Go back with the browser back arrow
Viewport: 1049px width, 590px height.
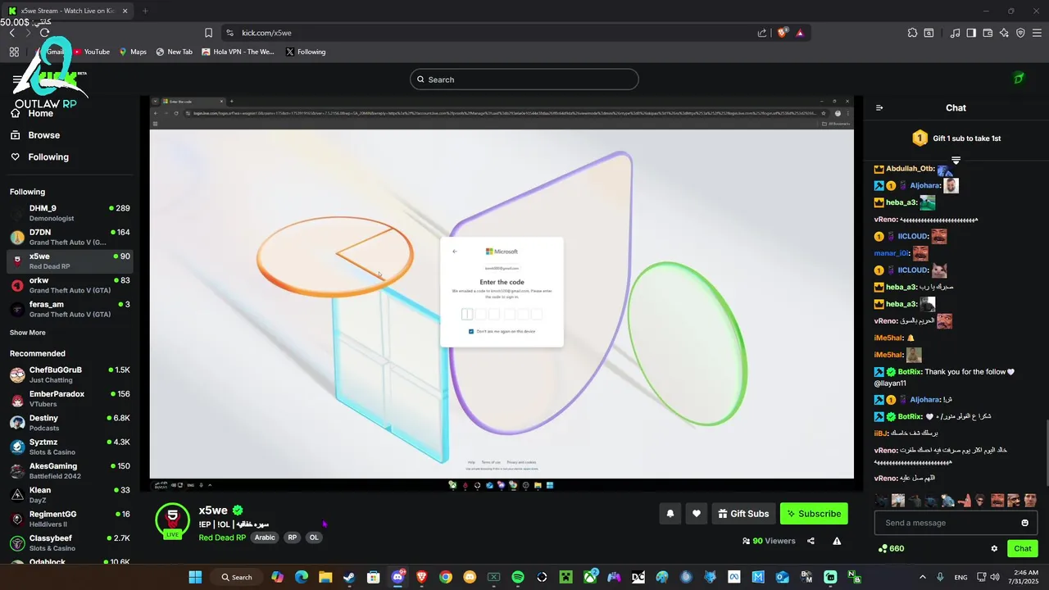11,33
